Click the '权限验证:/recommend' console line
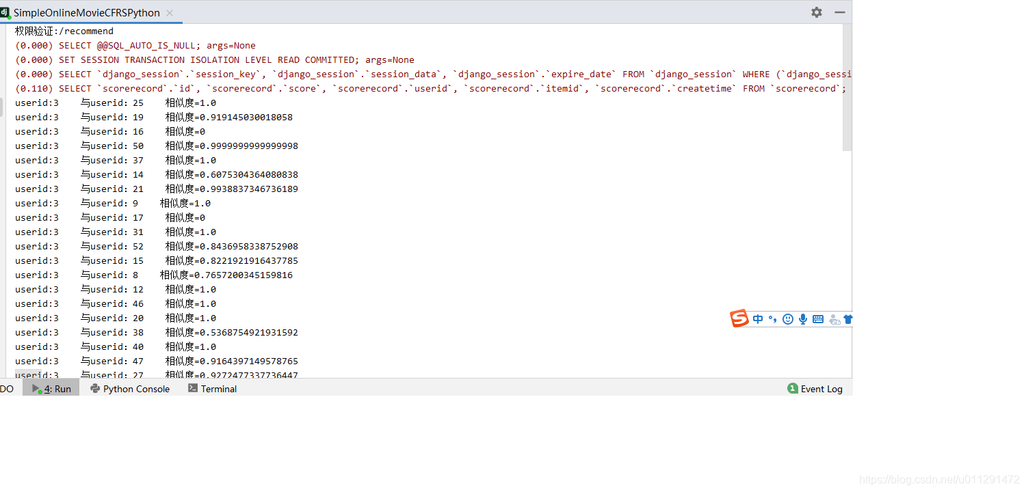The height and width of the screenshot is (492, 1026). pos(64,31)
